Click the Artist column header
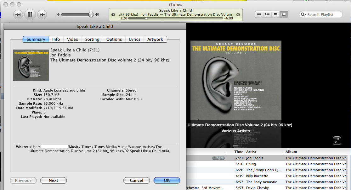Image resolution: width=351 pixels, height=190 pixels. tap(264, 152)
